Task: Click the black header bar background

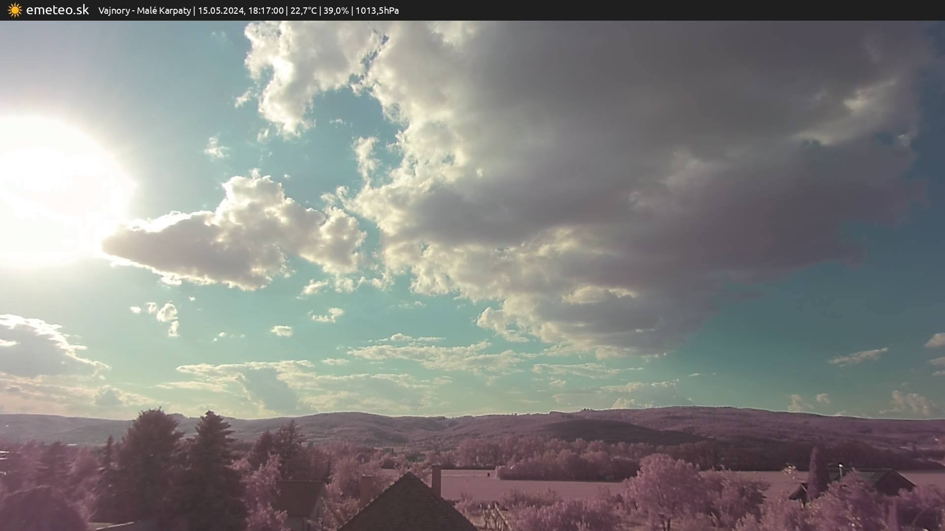Action: pos(689,10)
